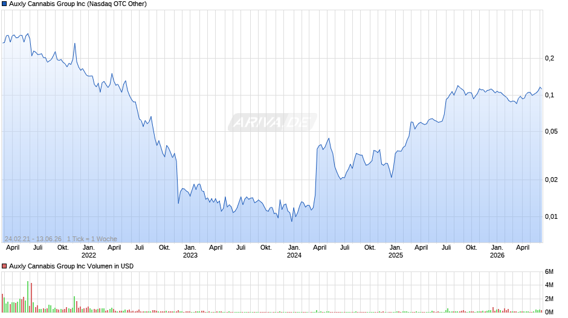Click the 0,2 price axis label
Screen dimensions: 568x318
[549, 59]
